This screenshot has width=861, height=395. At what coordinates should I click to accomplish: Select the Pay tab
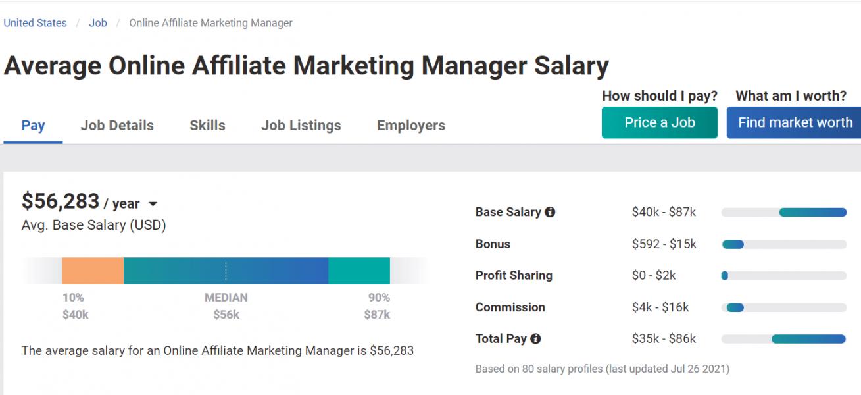[x=33, y=126]
